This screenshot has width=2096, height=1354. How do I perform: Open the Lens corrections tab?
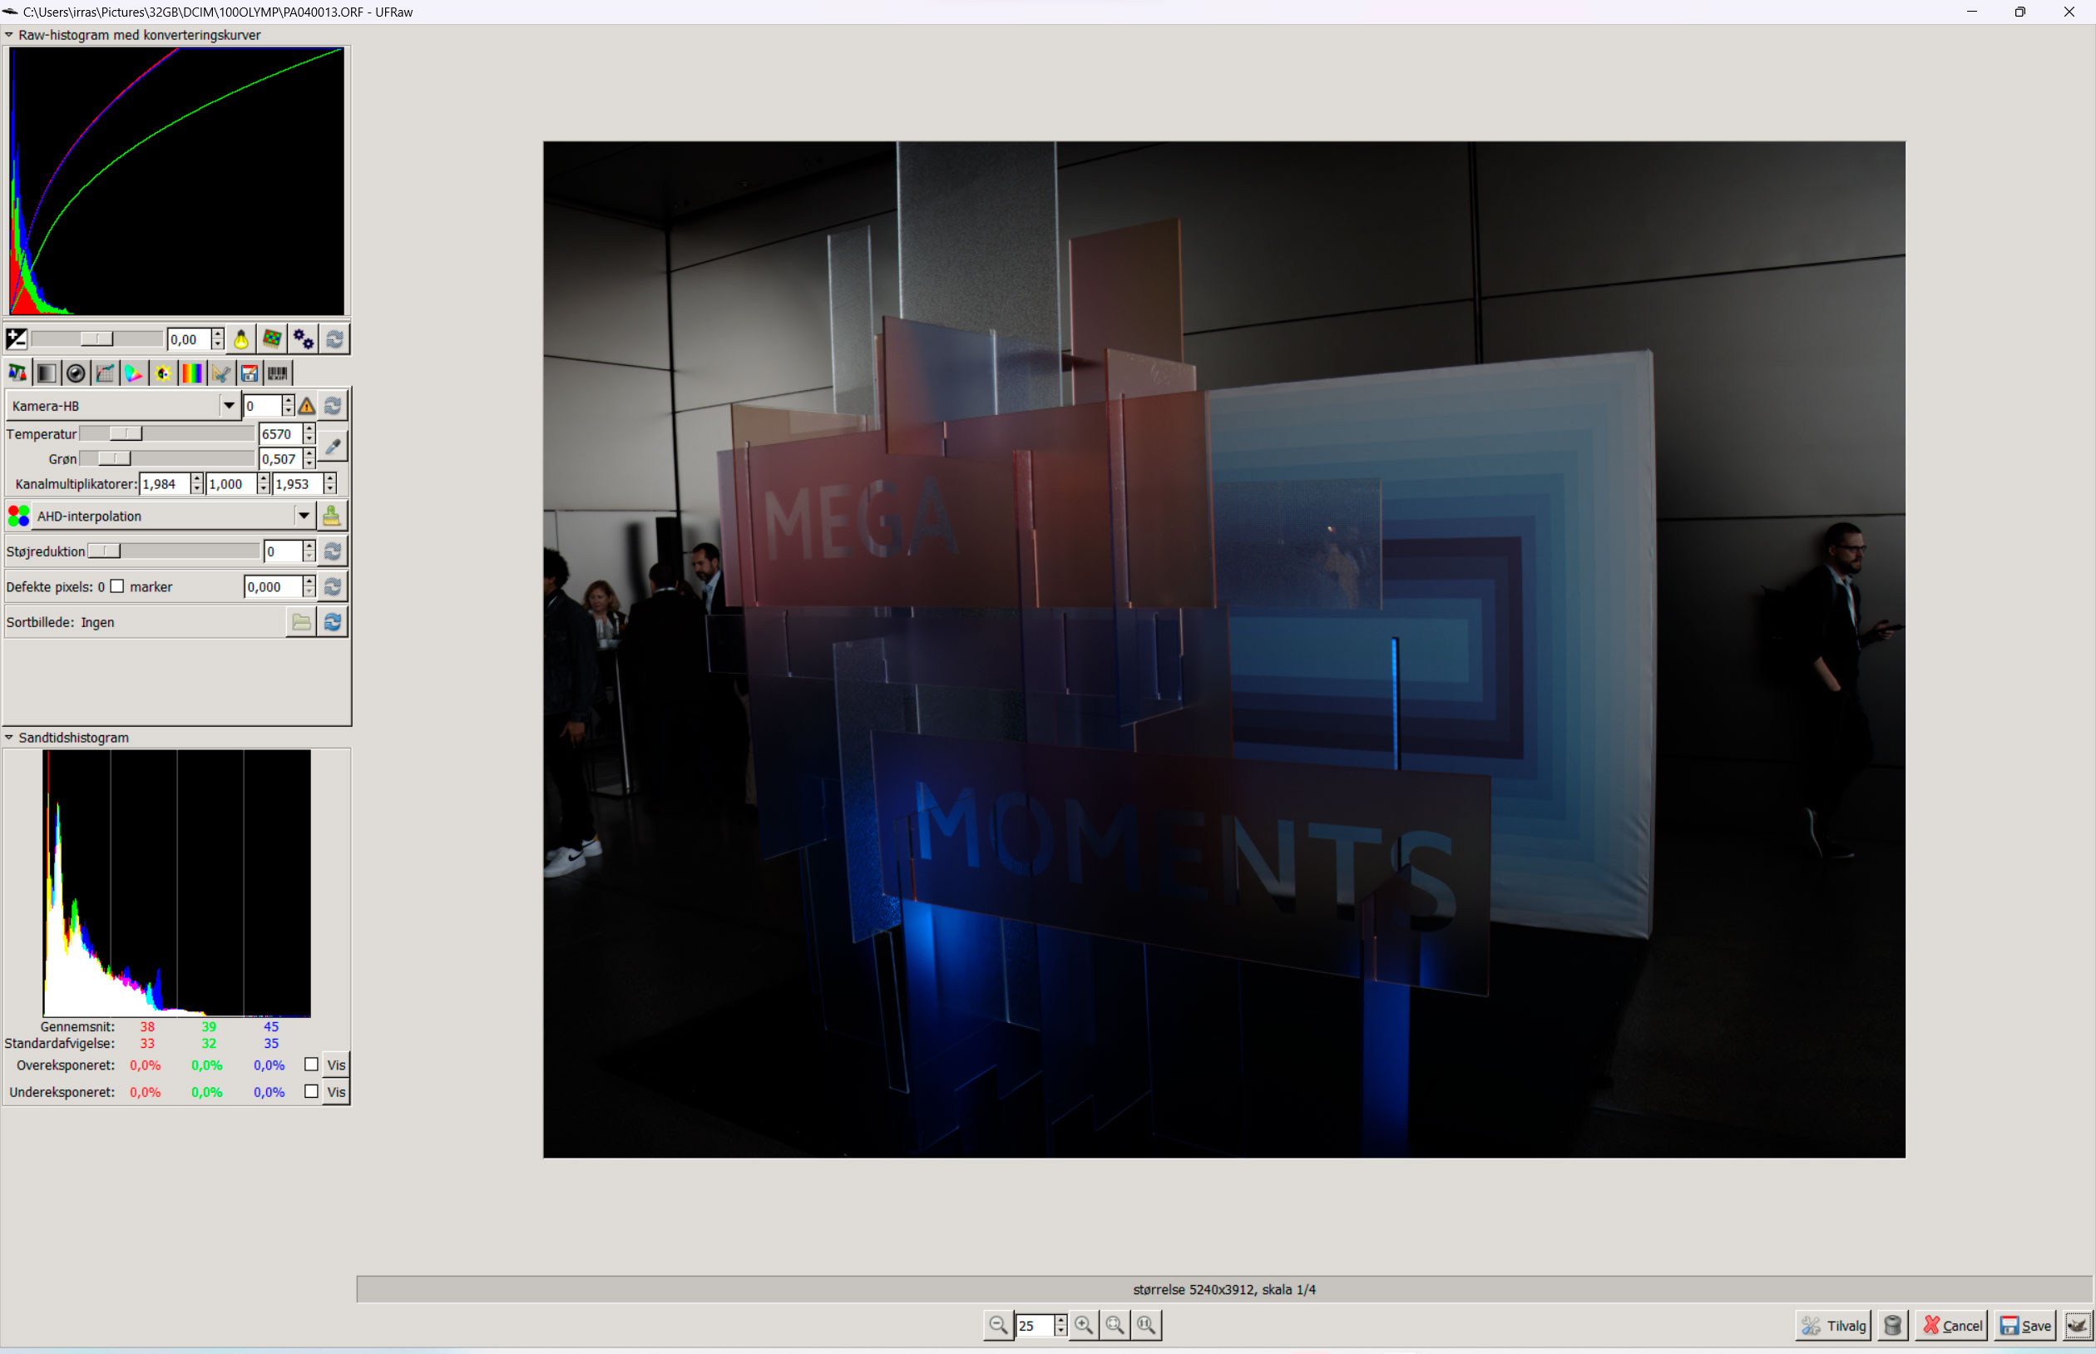(77, 373)
